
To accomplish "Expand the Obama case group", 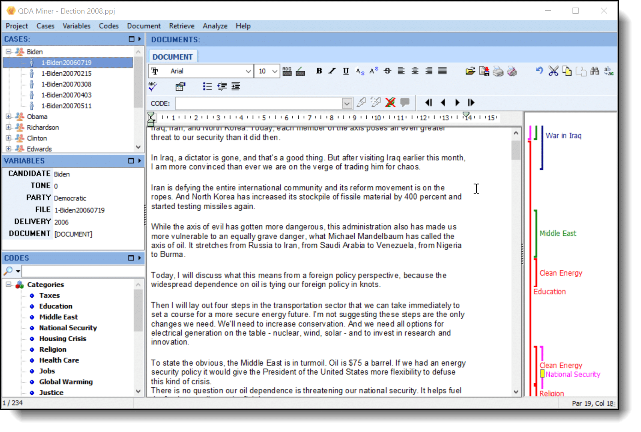I will pyautogui.click(x=8, y=116).
